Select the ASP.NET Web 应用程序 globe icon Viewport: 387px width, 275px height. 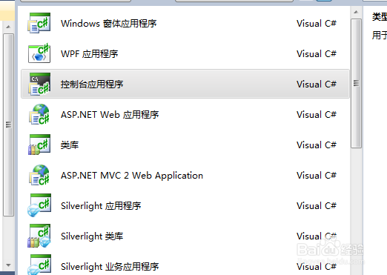pyautogui.click(x=39, y=114)
